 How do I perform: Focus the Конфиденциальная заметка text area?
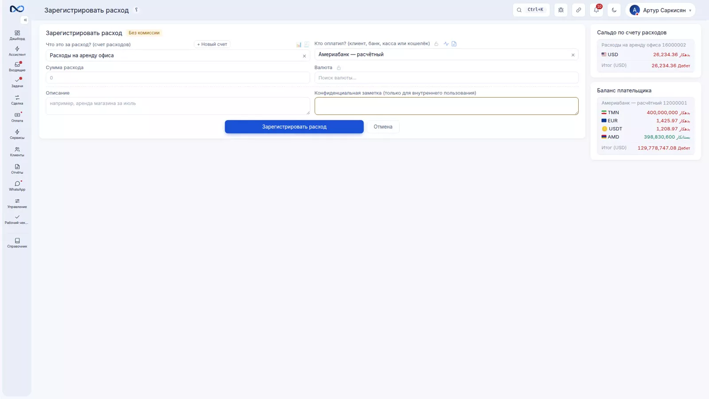(446, 106)
